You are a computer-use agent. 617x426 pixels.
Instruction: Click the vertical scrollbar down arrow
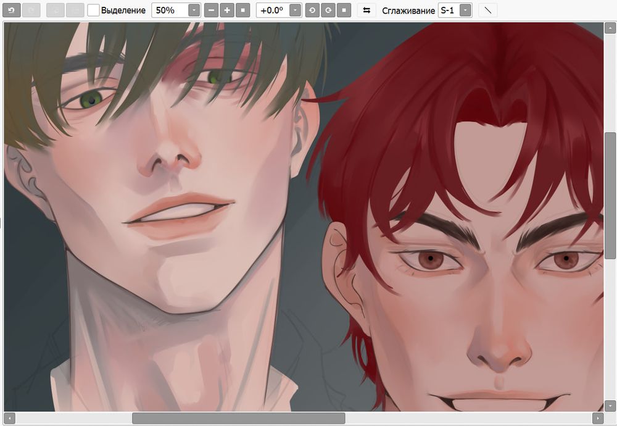[610, 406]
